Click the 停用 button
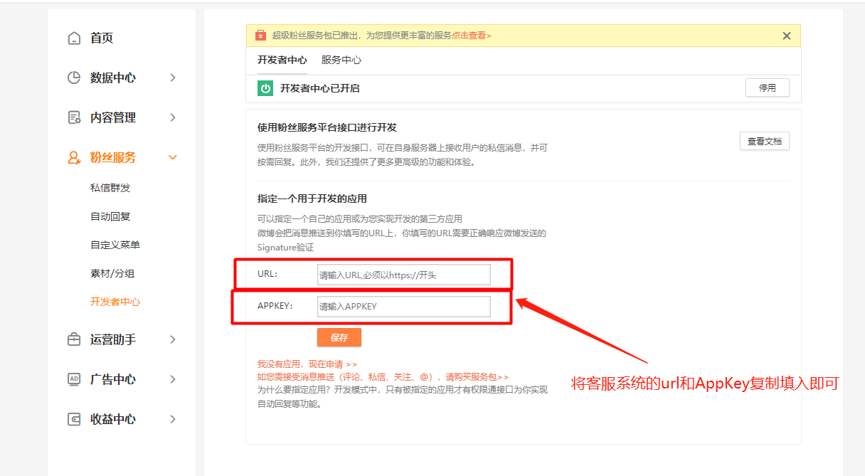The height and width of the screenshot is (476, 865). pos(768,88)
